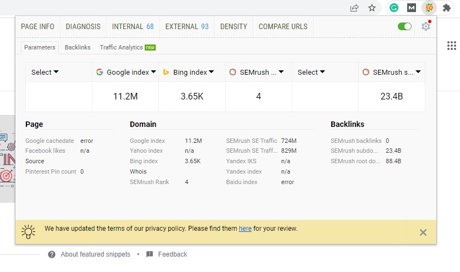Click the Grammarly extension icon
460x272 pixels.
[x=393, y=8]
